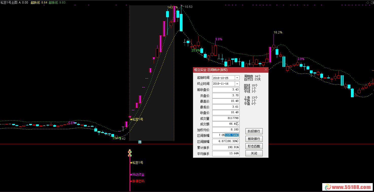The height and width of the screenshot is (192, 374).
Task: Click the 加权均价 field showing 8.180
Action: click(x=226, y=130)
